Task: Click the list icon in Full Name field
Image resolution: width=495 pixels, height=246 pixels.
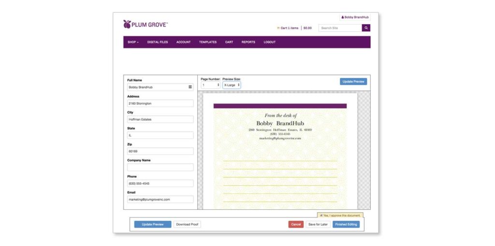Action: [190, 87]
